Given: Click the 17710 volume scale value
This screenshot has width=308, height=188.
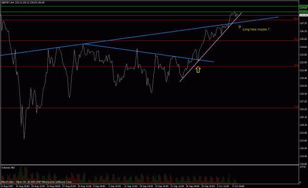Looking at the screenshot, I should 303,167.
